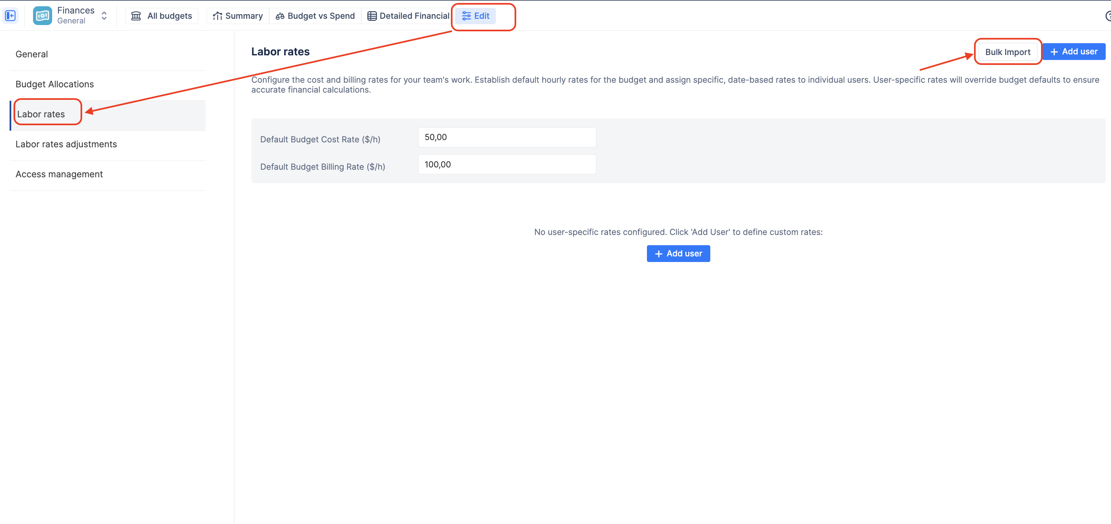Click the help icon at top right
The height and width of the screenshot is (524, 1111).
pyautogui.click(x=1108, y=16)
